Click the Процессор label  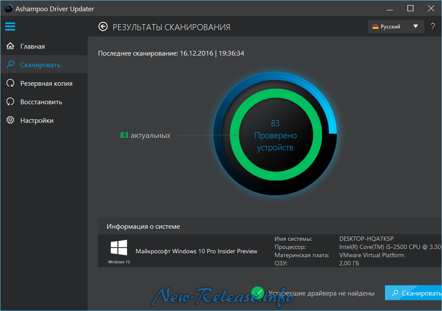click(290, 247)
